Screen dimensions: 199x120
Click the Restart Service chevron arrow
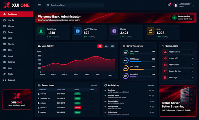[x=192, y=71]
